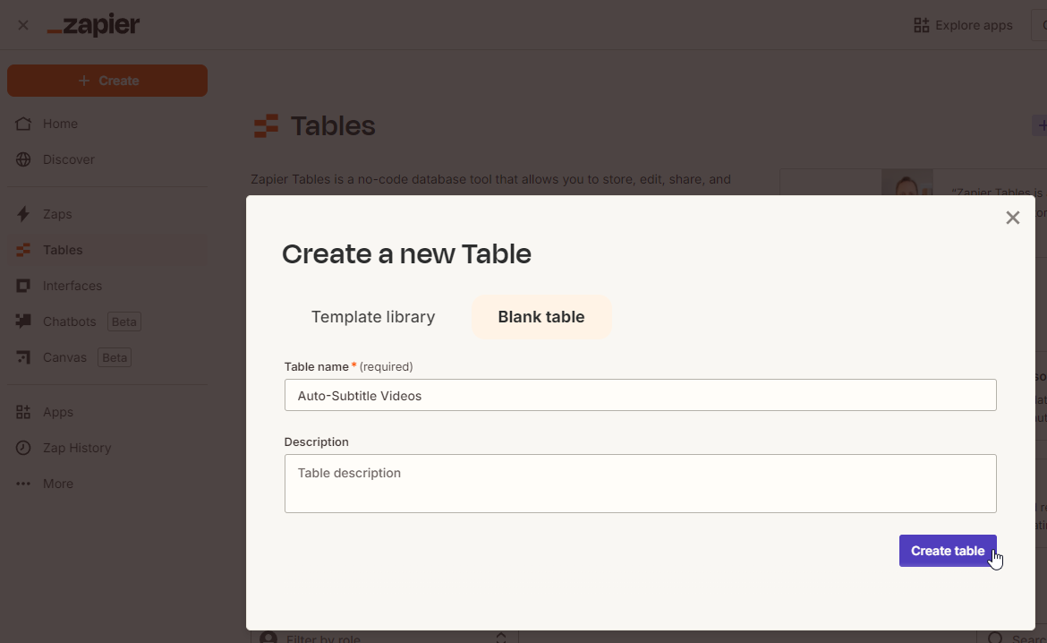The height and width of the screenshot is (643, 1047).
Task: Click the orange Create button
Action: (107, 81)
